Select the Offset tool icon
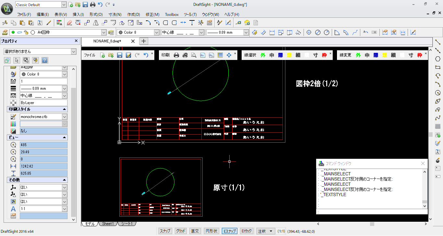 click(113, 23)
